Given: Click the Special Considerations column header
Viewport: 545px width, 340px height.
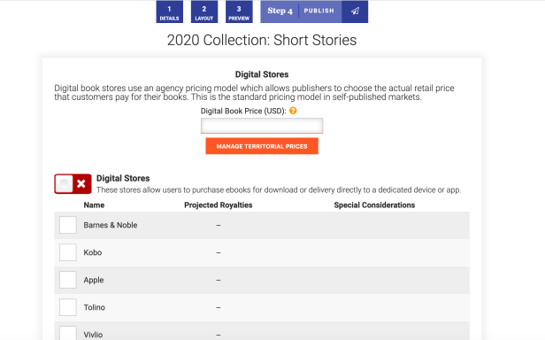Looking at the screenshot, I should tap(374, 205).
